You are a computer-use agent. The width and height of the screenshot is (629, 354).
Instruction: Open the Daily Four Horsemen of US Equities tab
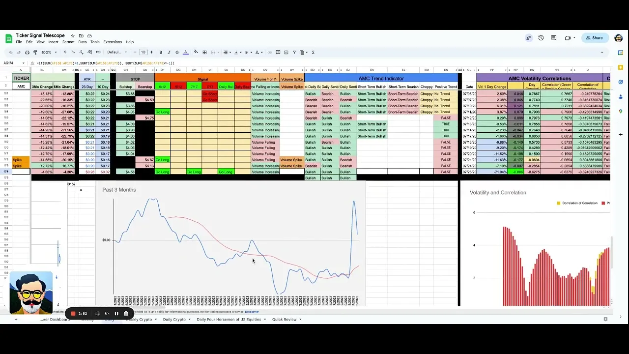click(x=229, y=319)
